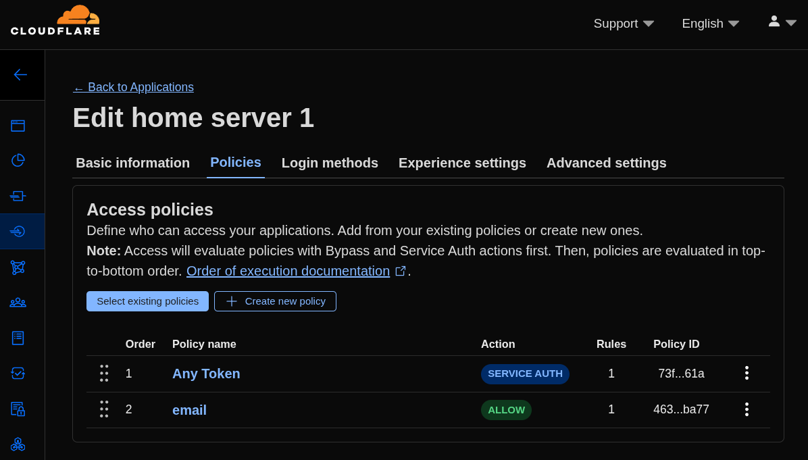Click the back arrow in sidebar
The width and height of the screenshot is (808, 460).
coord(20,75)
